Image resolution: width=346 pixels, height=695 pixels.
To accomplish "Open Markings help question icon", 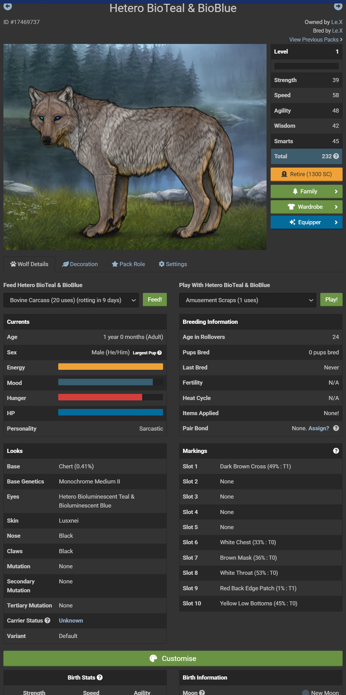I will (x=336, y=451).
